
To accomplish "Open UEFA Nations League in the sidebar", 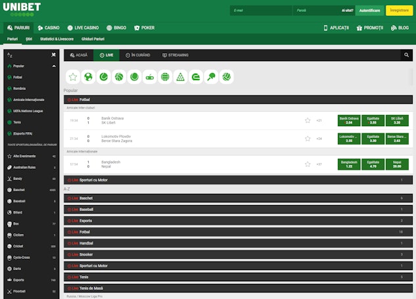I will pos(32,111).
